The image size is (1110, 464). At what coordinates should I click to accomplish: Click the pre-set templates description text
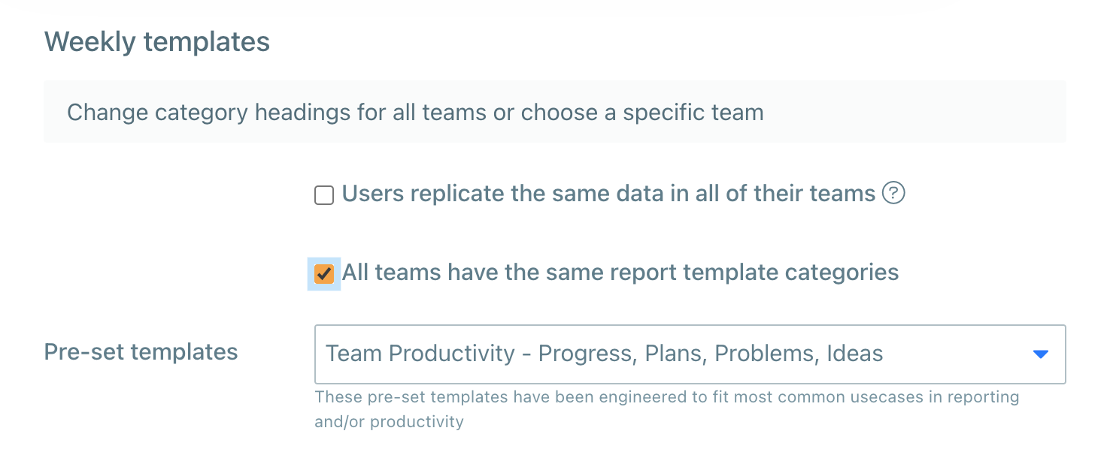(666, 408)
